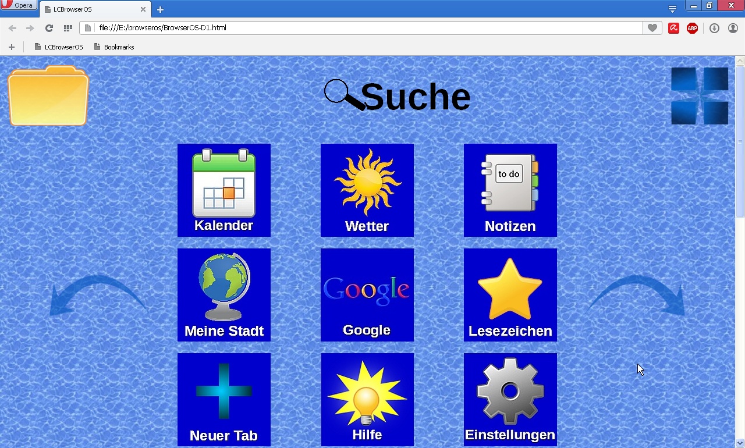The image size is (745, 448).
Task: Reload the current page
Action: tap(49, 28)
